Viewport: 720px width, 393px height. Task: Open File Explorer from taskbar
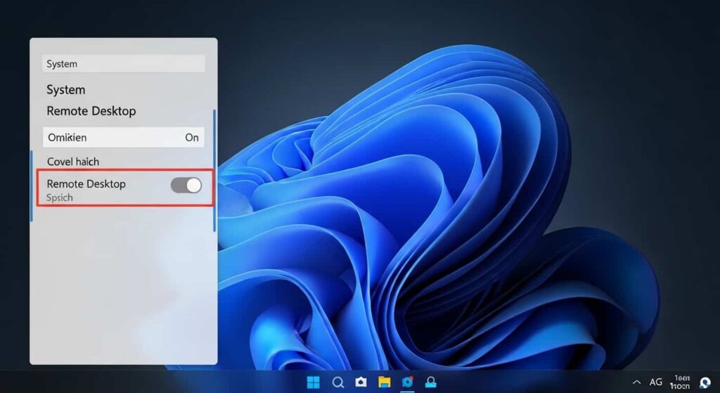pos(385,382)
